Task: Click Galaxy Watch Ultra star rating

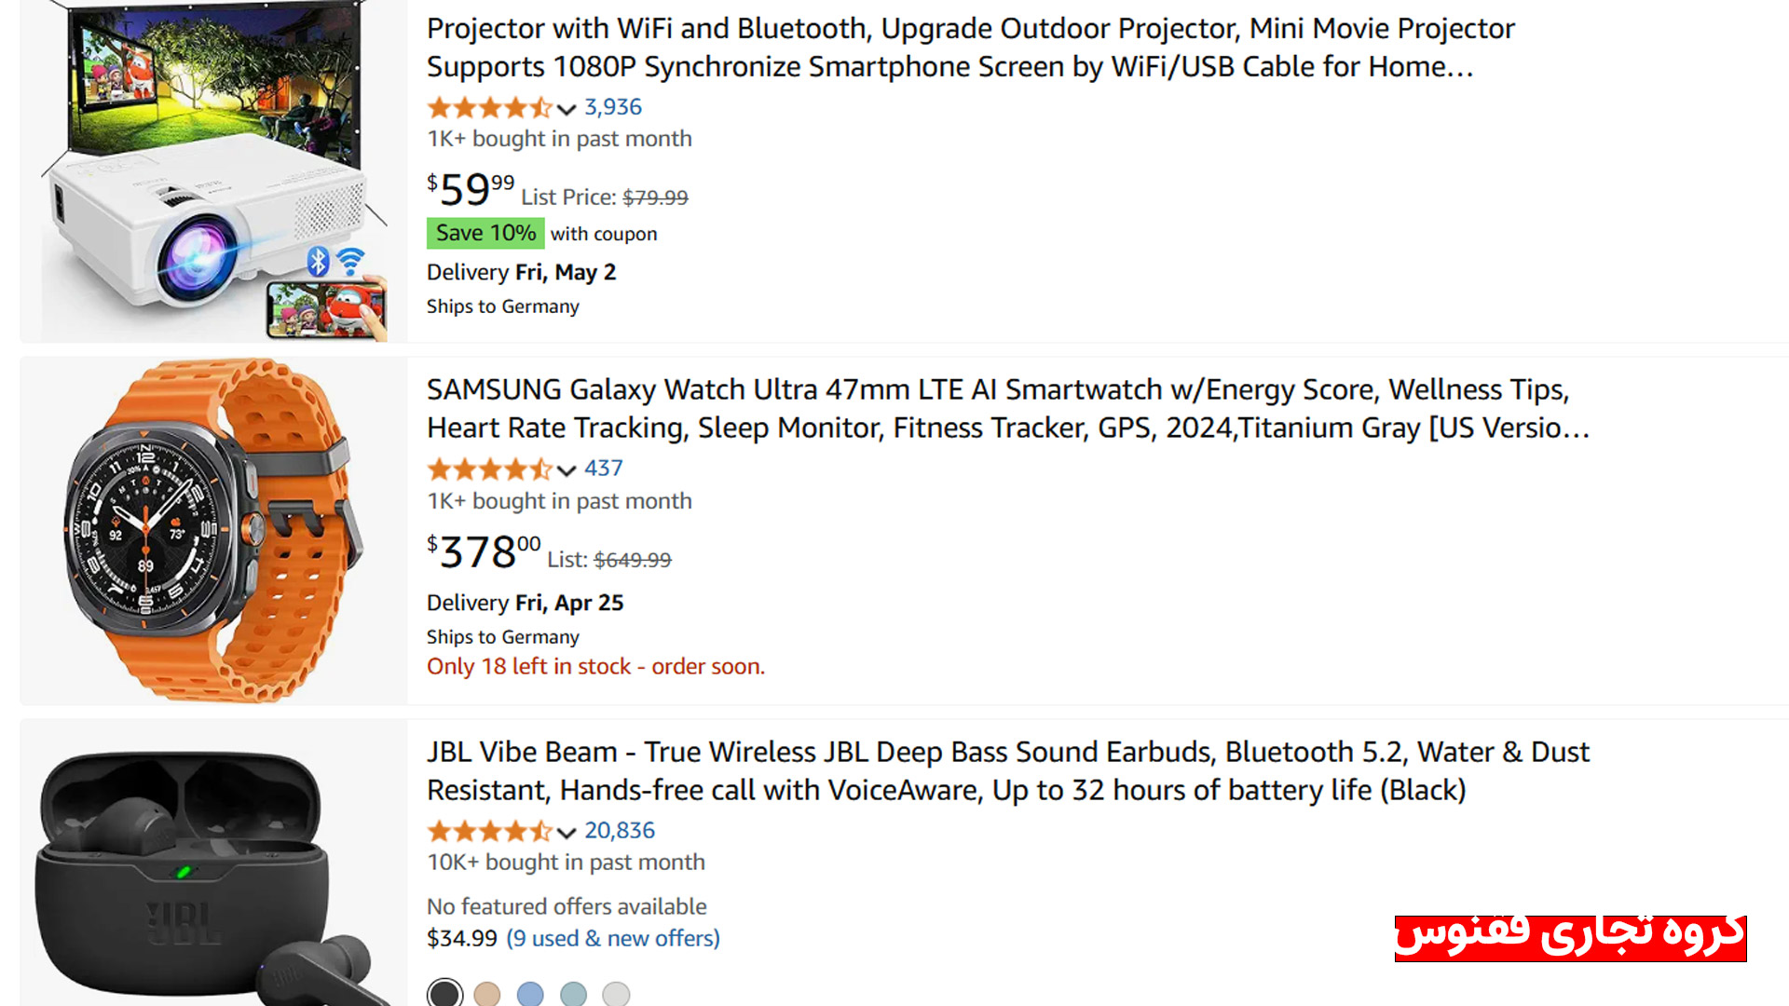Action: coord(488,469)
